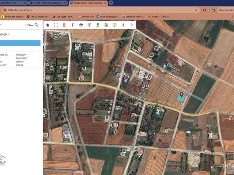The height and width of the screenshot is (175, 234).
Task: Open the help question mark icon
Action: coord(114,25)
